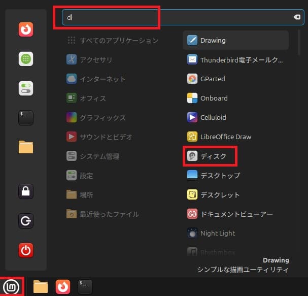The height and width of the screenshot is (296, 308).
Task: Launch the Drawing application
Action: coord(236,40)
